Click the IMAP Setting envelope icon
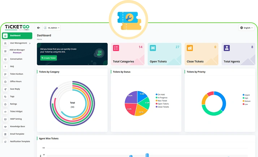This screenshot has width=258, height=157. (5, 119)
